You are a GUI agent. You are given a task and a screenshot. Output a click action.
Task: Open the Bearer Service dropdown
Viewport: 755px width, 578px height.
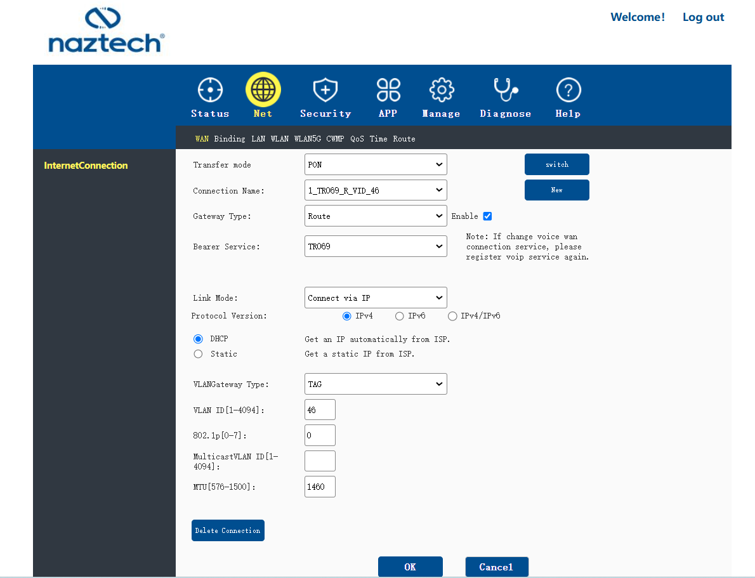376,246
